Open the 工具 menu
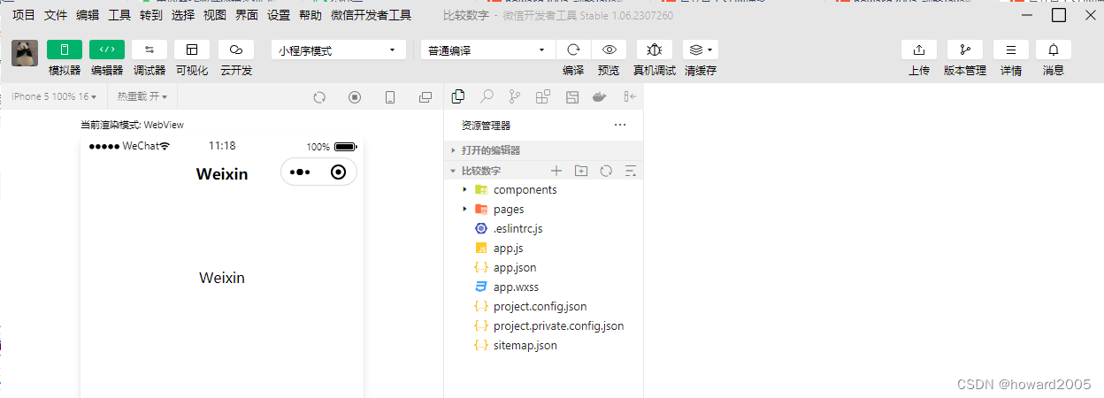Screen dimensions: 1104x398 pyautogui.click(x=119, y=15)
